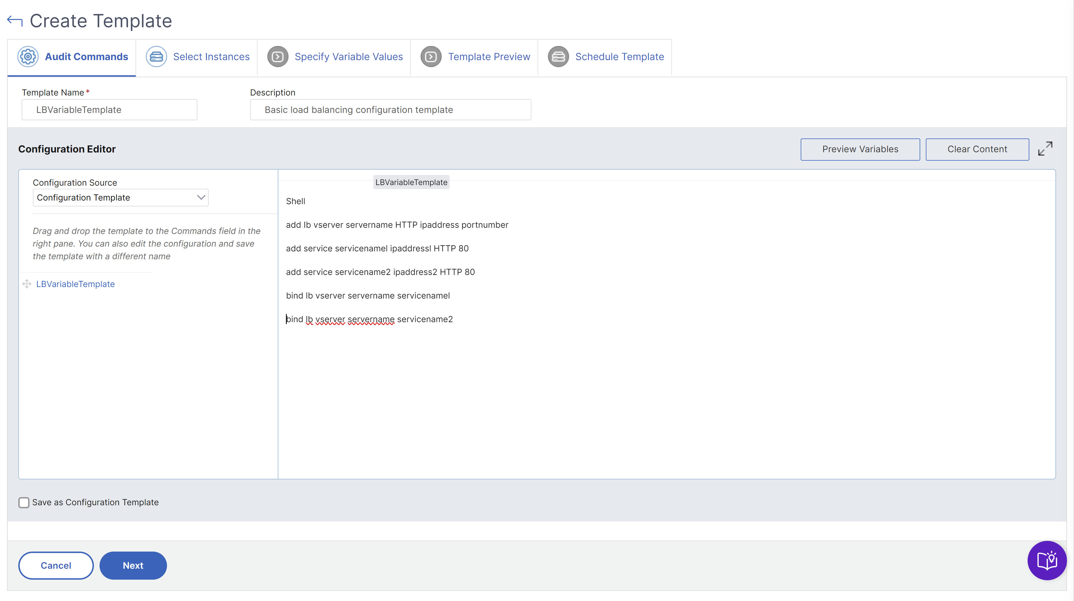The width and height of the screenshot is (1074, 601).
Task: Click the Schedule Template step icon
Action: click(558, 57)
